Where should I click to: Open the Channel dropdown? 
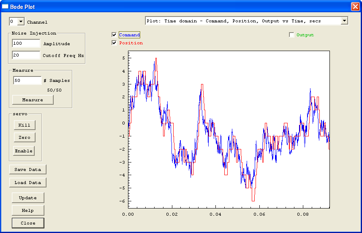pyautogui.click(x=22, y=22)
